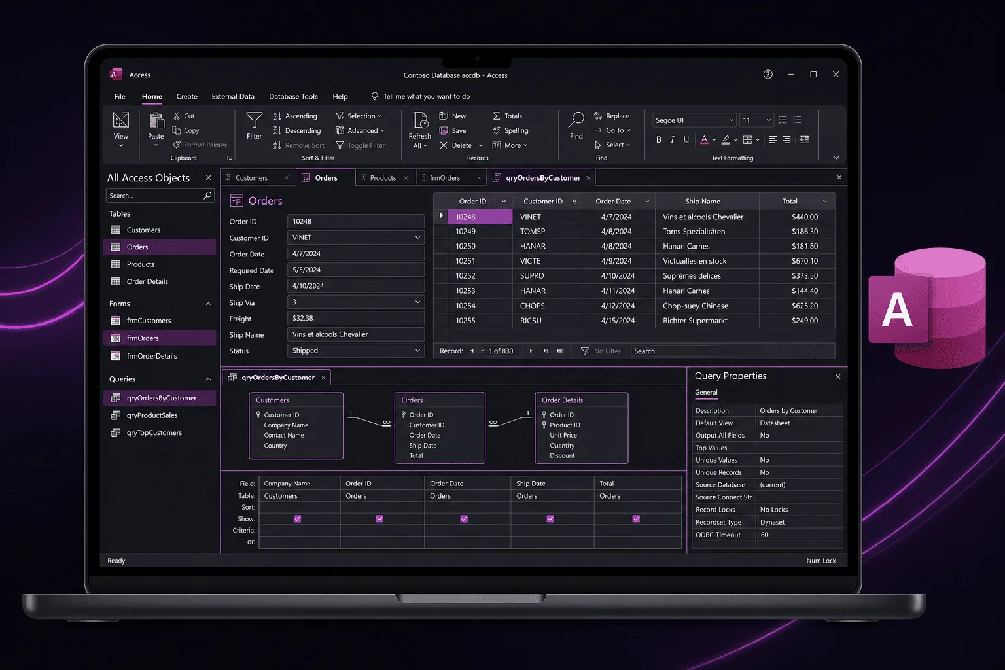Click the bullet list icon
The image size is (1005, 670).
(x=783, y=120)
